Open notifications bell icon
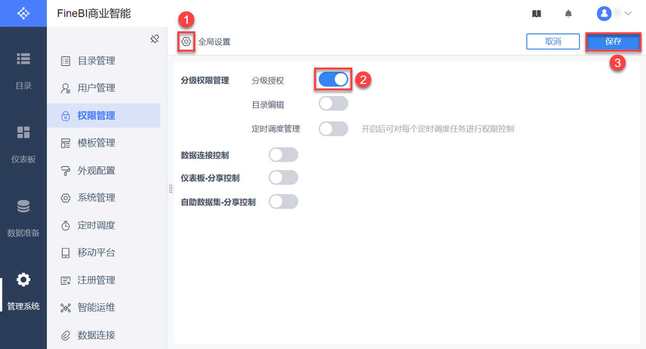 click(568, 14)
